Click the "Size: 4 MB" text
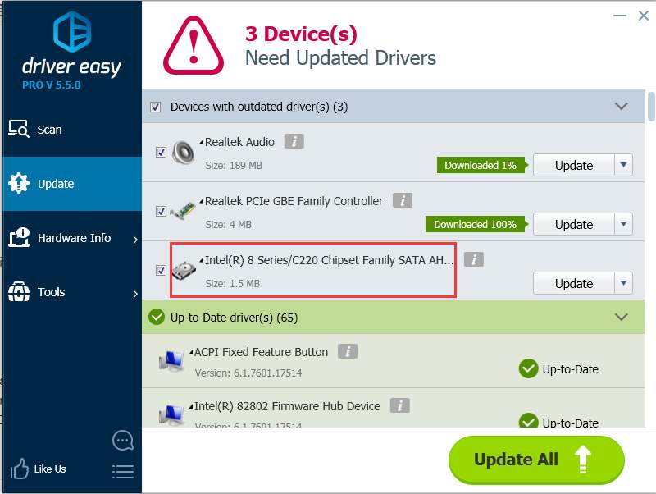656x494 pixels. click(x=229, y=224)
